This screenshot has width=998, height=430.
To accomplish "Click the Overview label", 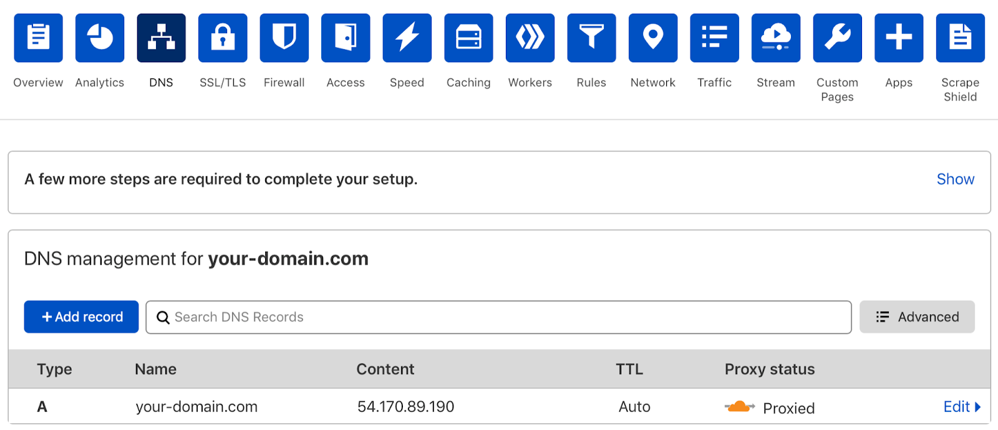I will 38,82.
